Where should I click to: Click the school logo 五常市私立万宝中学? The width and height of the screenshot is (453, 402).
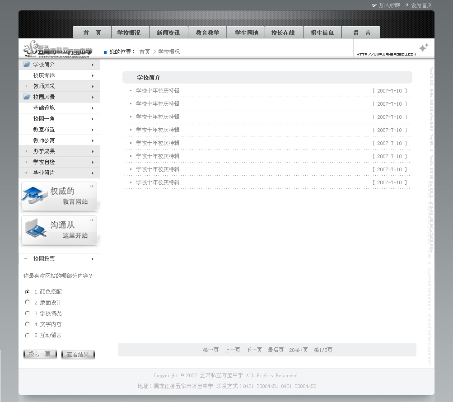(58, 49)
